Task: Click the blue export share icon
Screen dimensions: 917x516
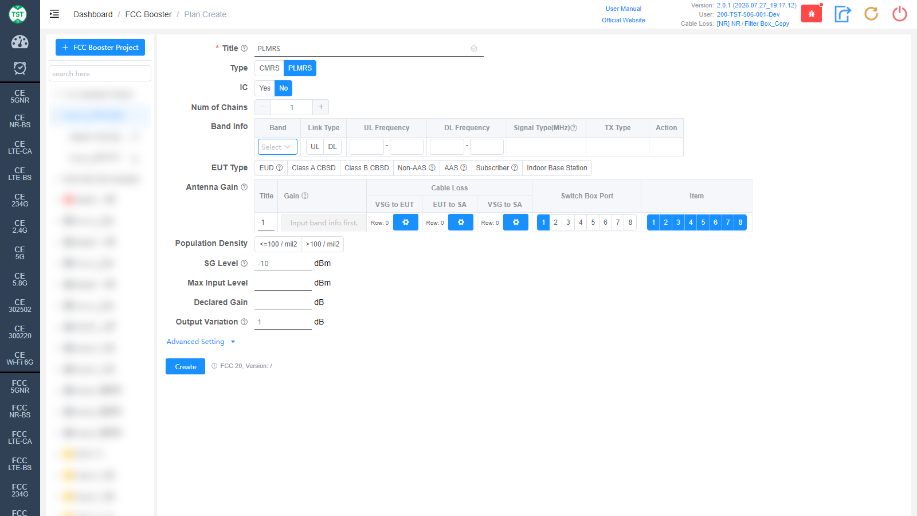Action: pos(842,14)
